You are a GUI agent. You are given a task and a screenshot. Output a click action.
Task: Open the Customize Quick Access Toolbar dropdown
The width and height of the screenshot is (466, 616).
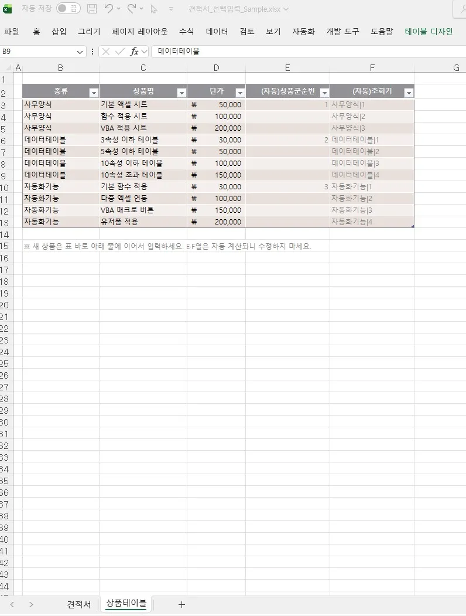[x=171, y=9]
